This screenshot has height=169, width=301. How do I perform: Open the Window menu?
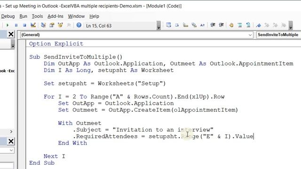tap(76, 16)
